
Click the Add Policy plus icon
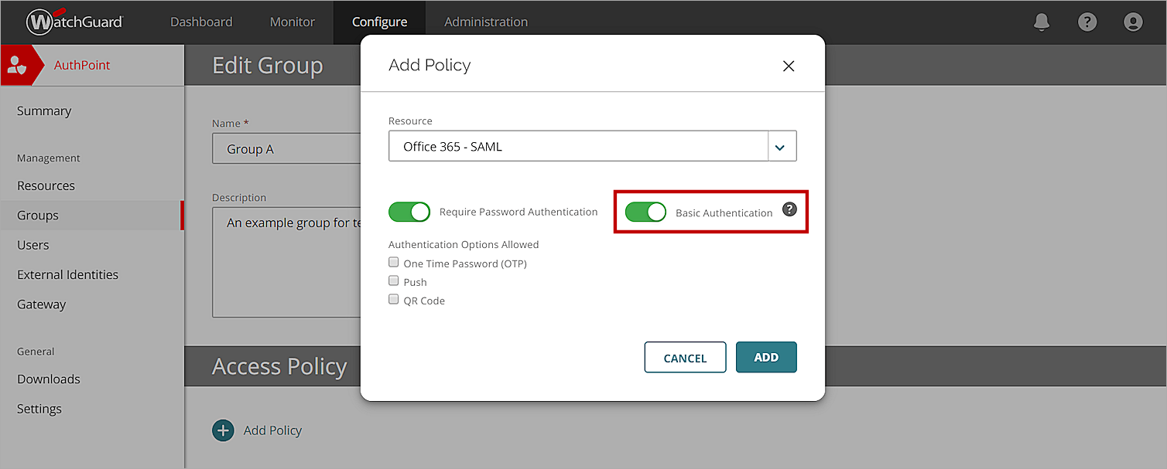click(223, 430)
